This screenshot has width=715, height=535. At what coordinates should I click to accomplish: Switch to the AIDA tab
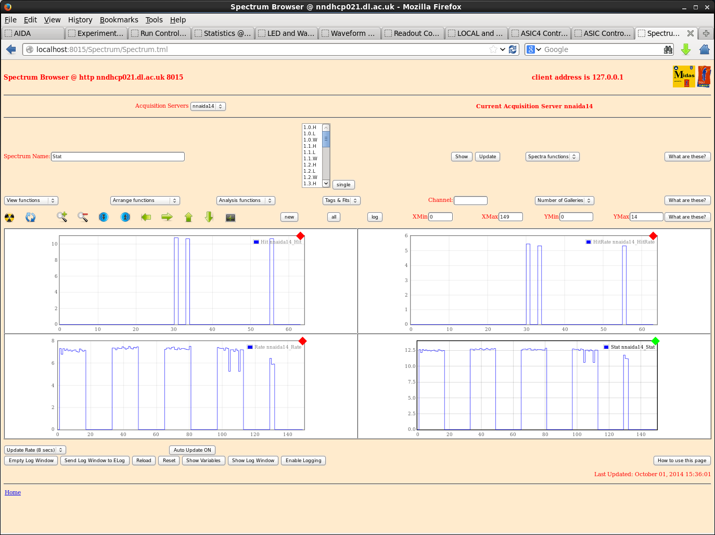click(33, 33)
